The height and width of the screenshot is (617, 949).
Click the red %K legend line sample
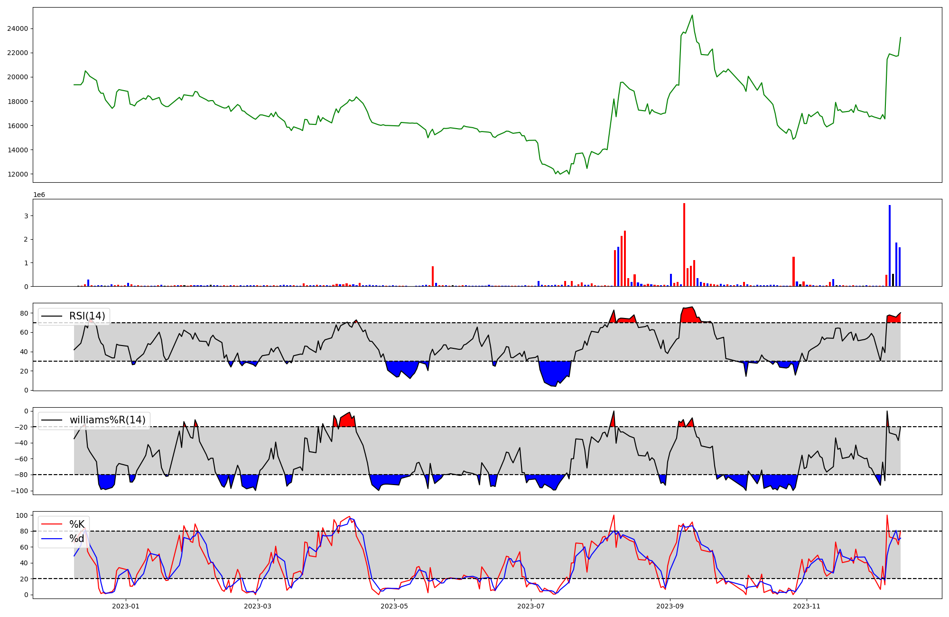click(x=52, y=524)
